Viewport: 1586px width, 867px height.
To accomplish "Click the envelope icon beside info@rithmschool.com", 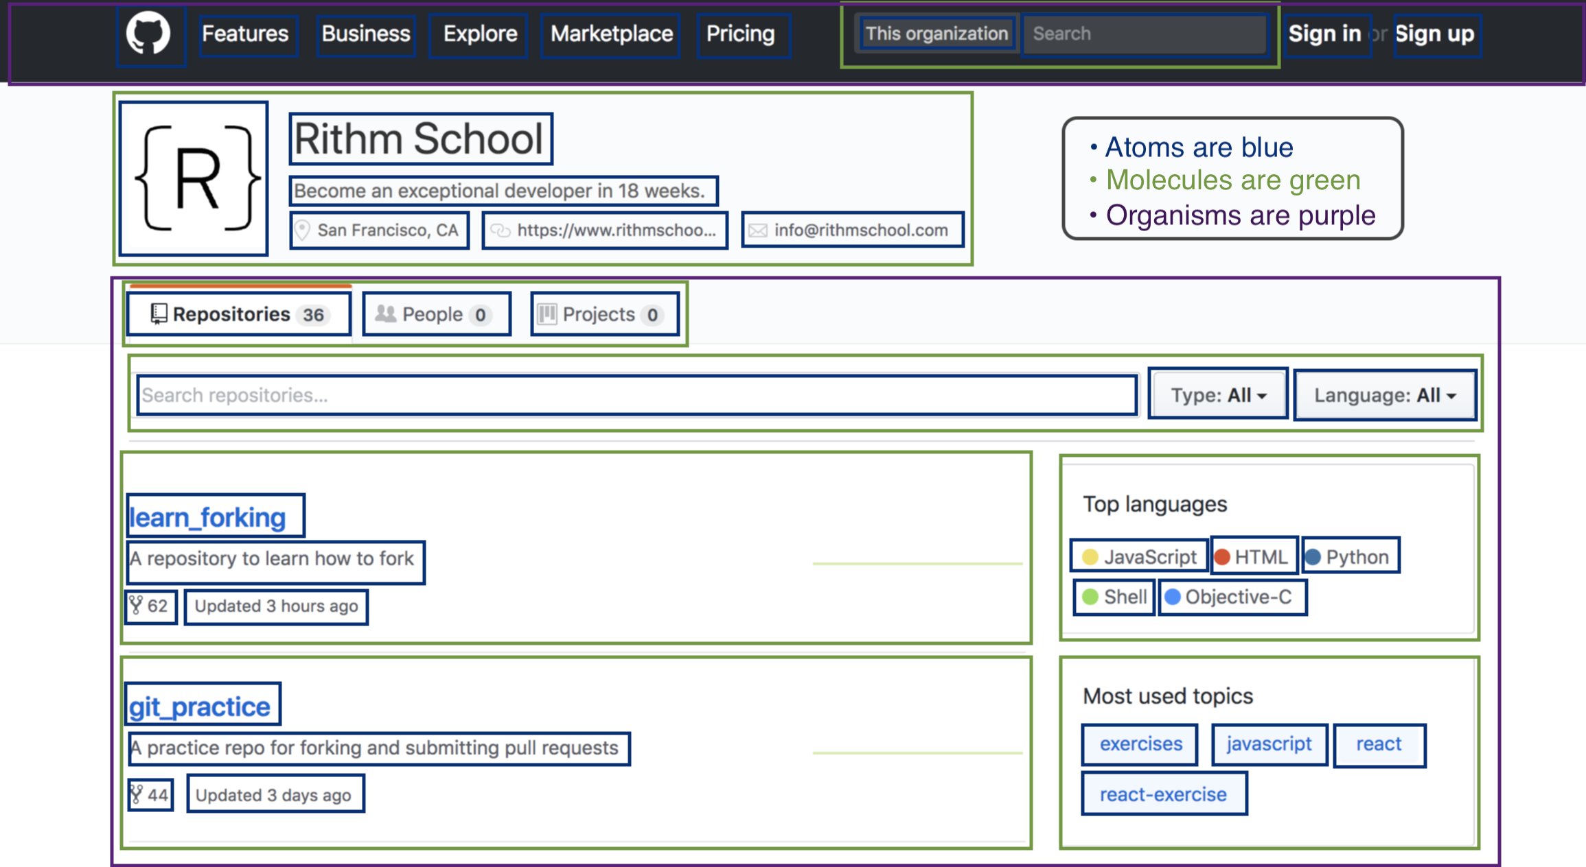I will [758, 230].
